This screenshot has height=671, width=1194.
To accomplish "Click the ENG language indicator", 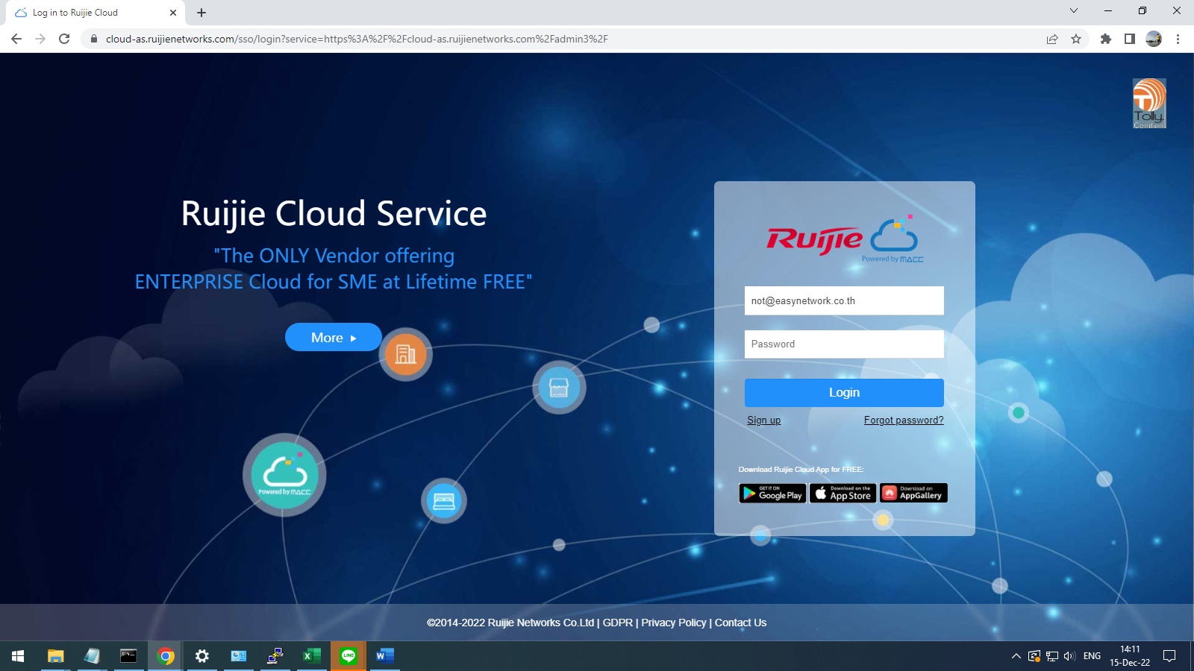I will [x=1092, y=656].
